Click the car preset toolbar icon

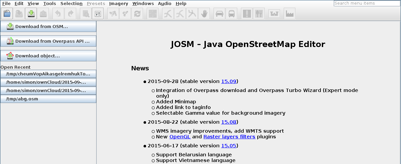point(219,14)
